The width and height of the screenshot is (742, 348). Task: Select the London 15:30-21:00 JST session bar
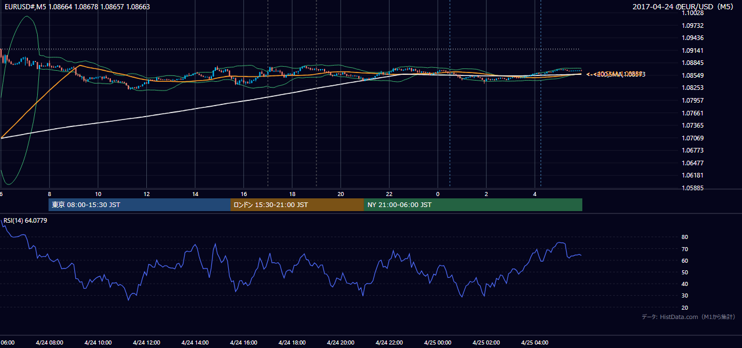coord(297,205)
